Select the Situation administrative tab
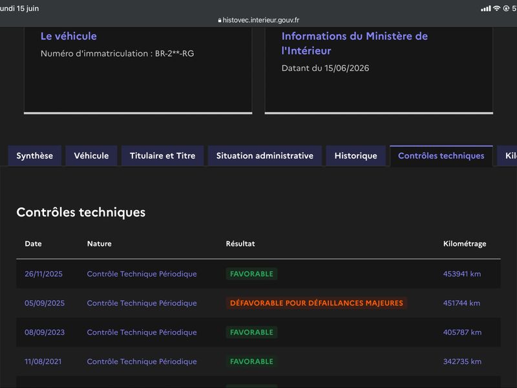Image resolution: width=517 pixels, height=388 pixels. click(265, 156)
